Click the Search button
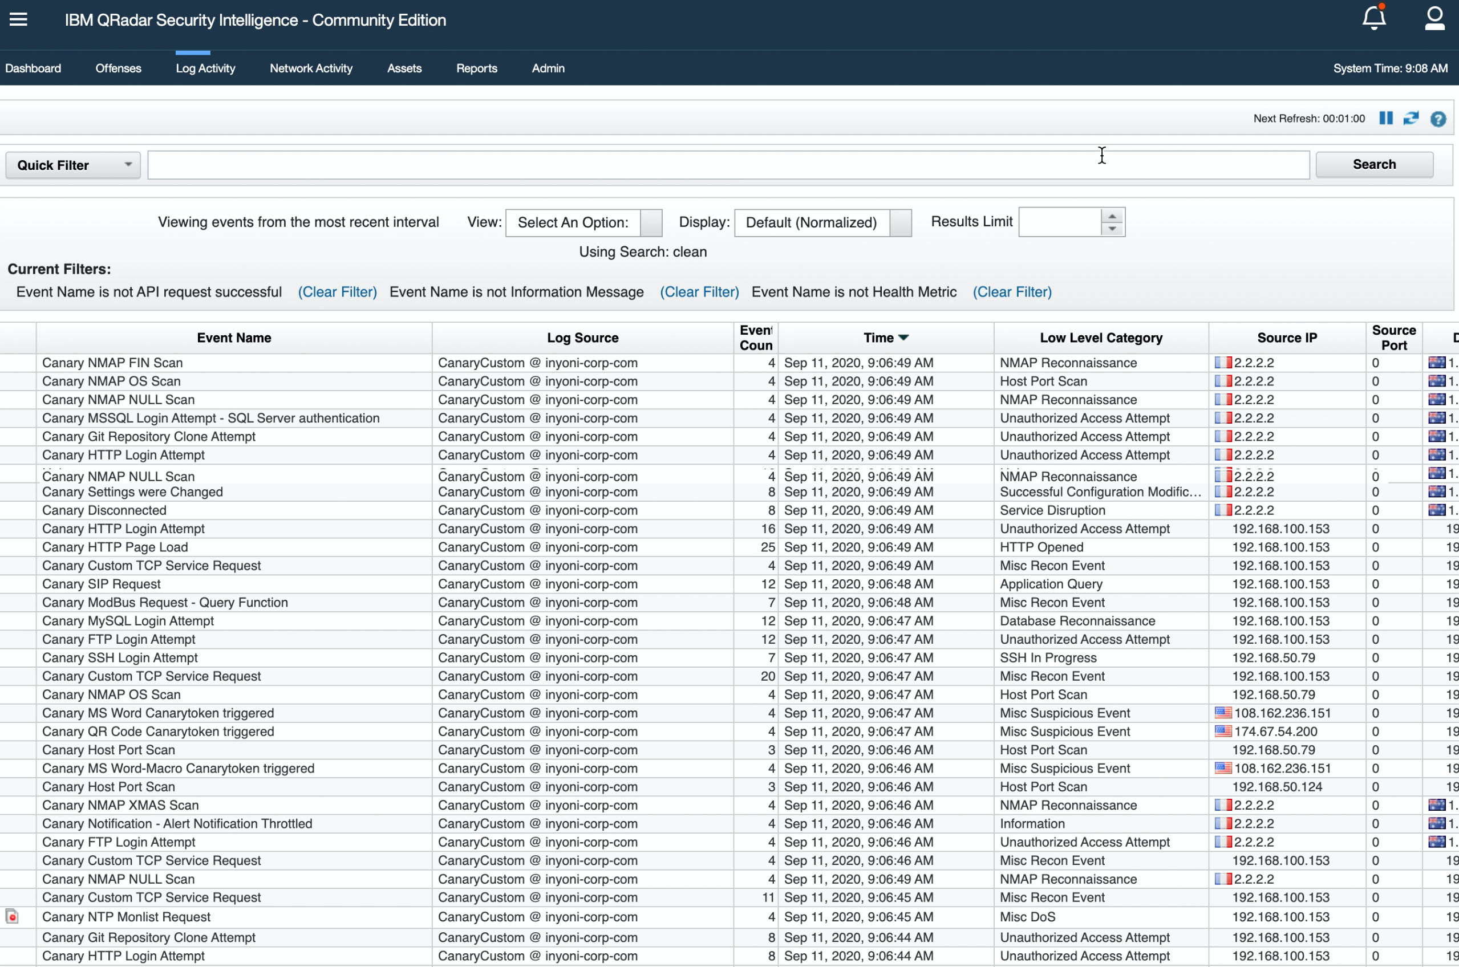The width and height of the screenshot is (1459, 967). point(1374,165)
